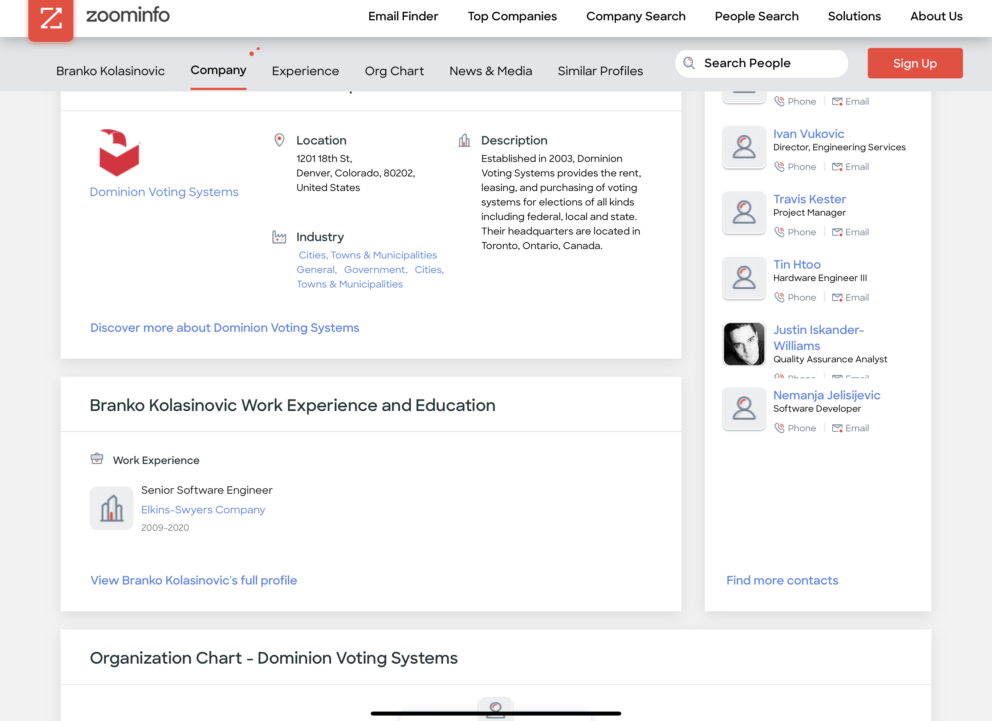
Task: Click 'Hardware Engineer III' title text
Action: (820, 278)
